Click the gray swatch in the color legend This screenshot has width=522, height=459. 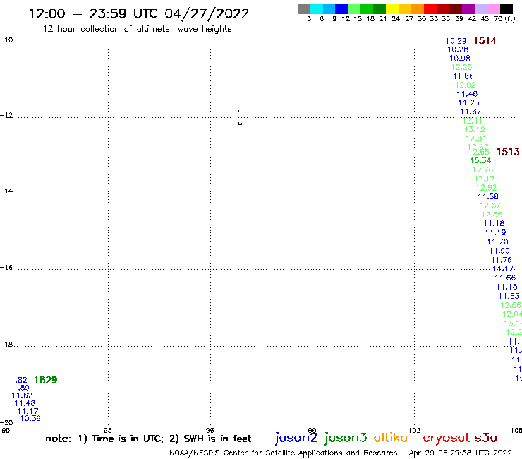(304, 8)
